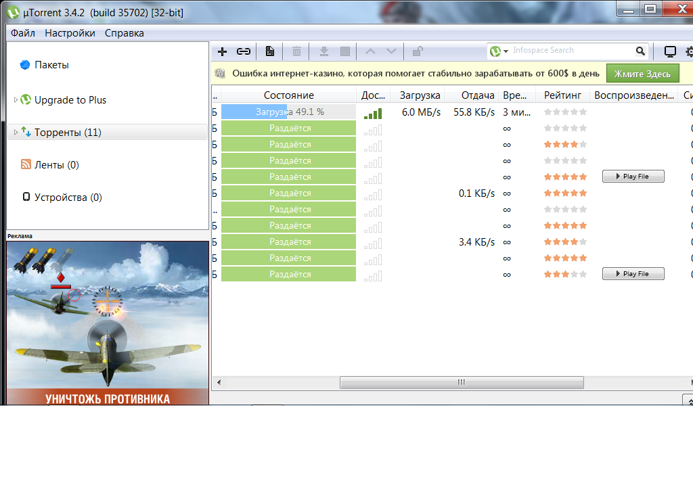The width and height of the screenshot is (693, 483).
Task: Click the magnifier search icon
Action: click(640, 51)
